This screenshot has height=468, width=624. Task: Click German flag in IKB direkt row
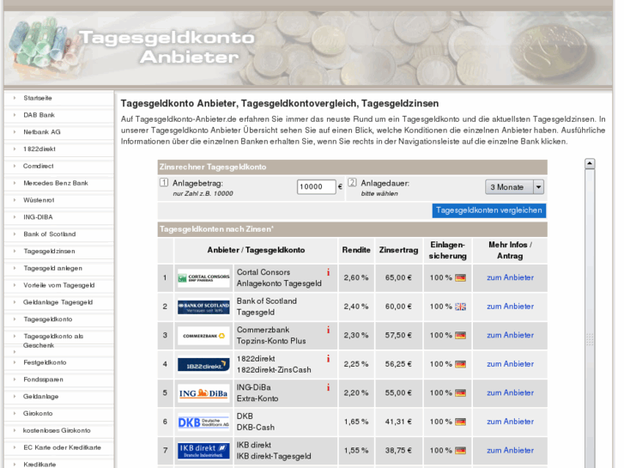[x=460, y=451]
